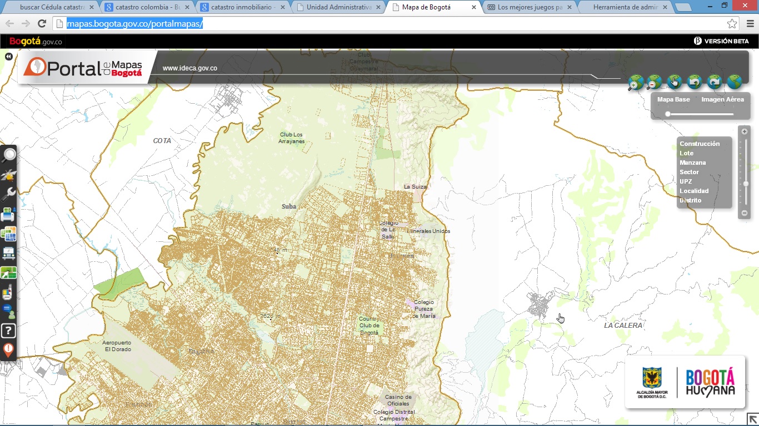Go to previous map extent globe
Viewport: 759px width, 426px height.
click(695, 82)
